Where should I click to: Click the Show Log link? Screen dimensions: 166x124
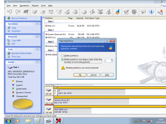click(x=16, y=57)
